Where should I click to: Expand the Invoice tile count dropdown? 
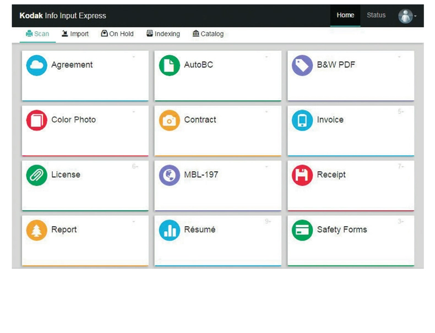tap(401, 112)
